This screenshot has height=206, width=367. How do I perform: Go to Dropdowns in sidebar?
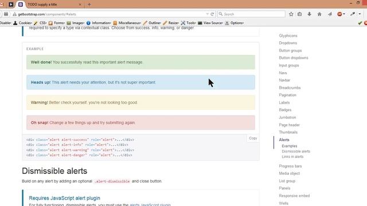[x=288, y=43]
